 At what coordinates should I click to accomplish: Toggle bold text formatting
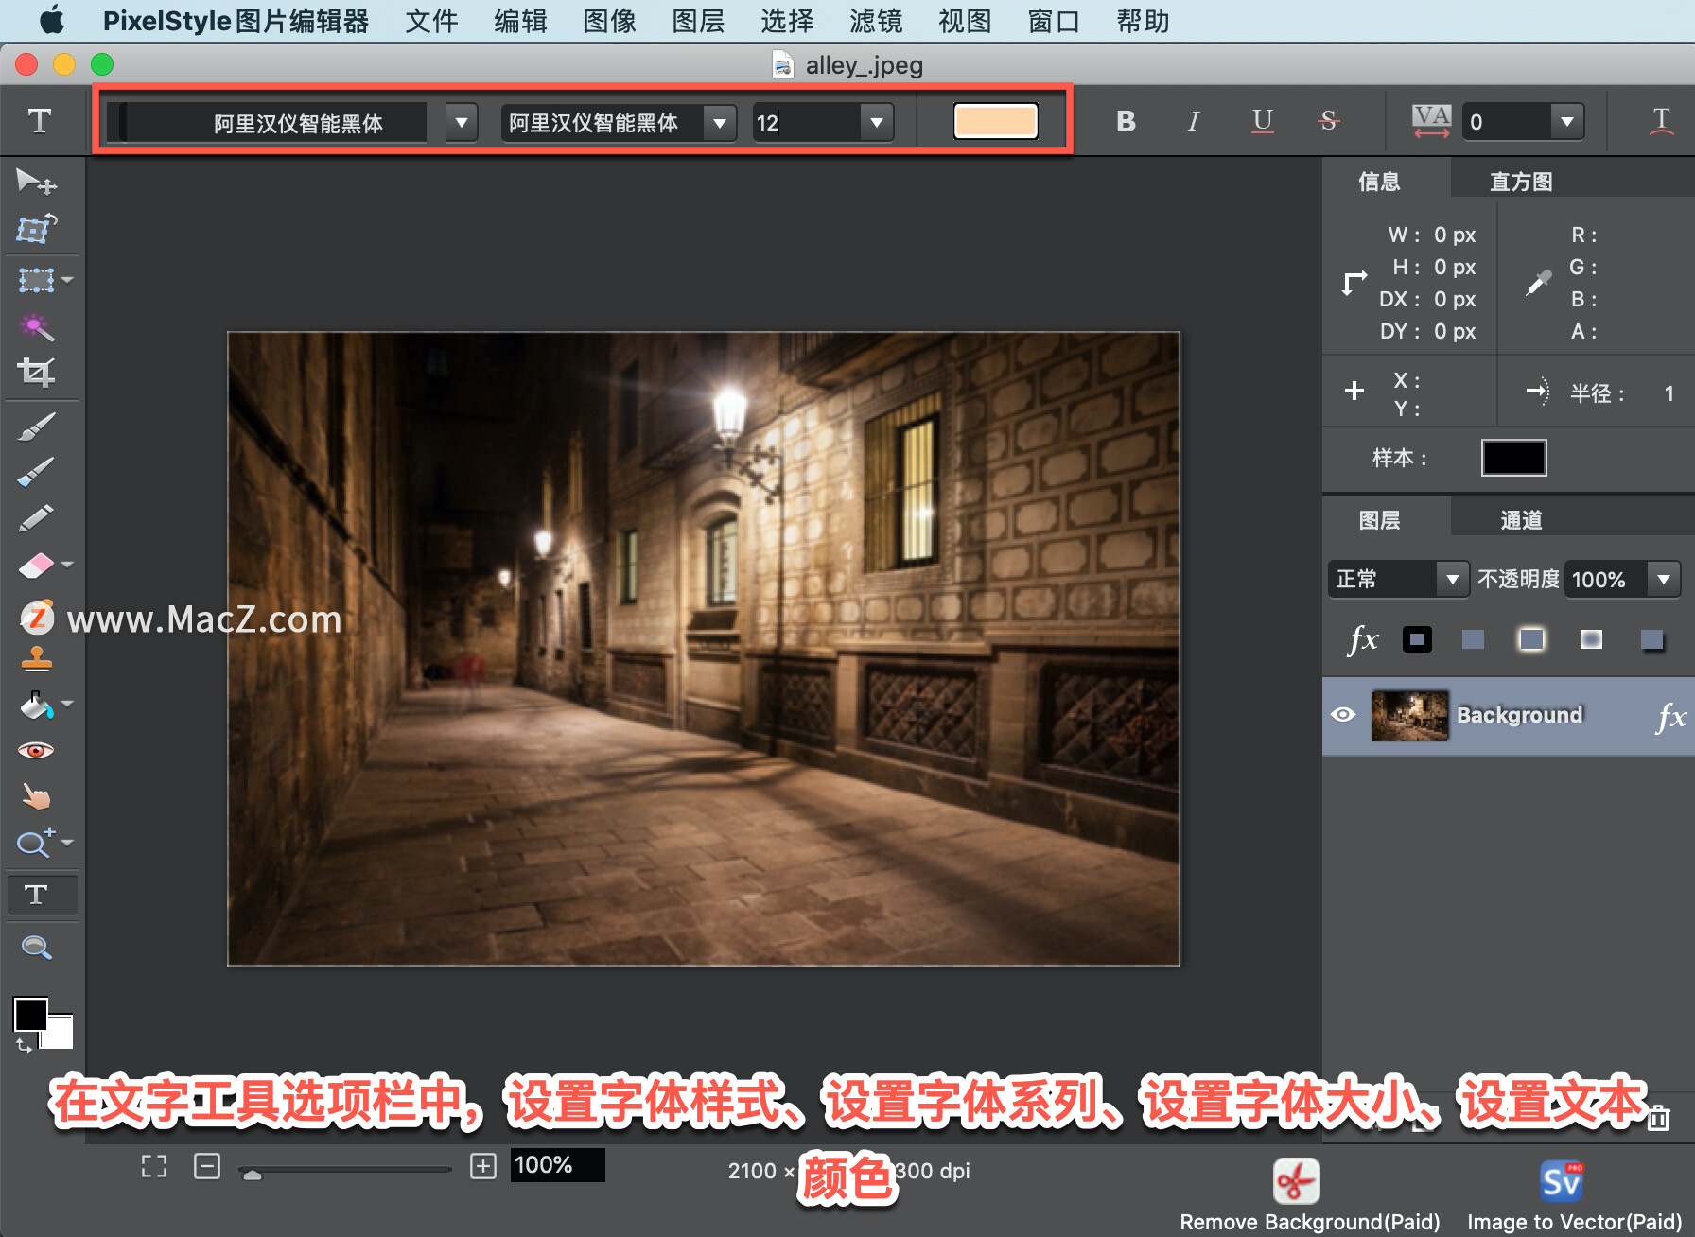1125,121
